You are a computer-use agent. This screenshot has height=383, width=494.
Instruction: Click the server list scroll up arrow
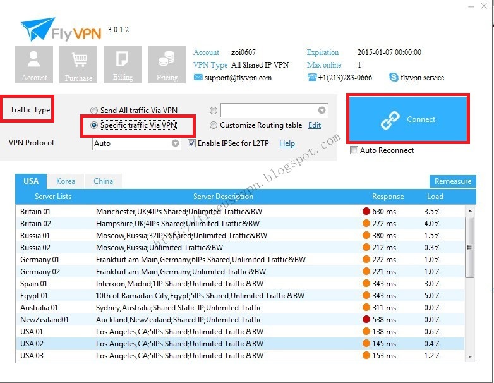pyautogui.click(x=470, y=211)
